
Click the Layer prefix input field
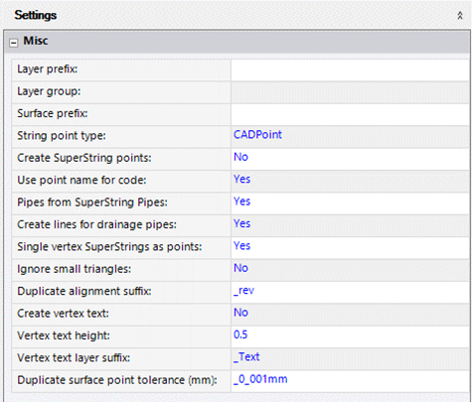pyautogui.click(x=350, y=69)
